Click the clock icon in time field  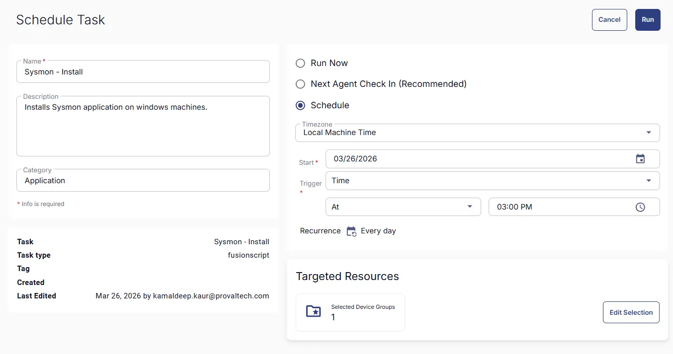click(x=640, y=207)
